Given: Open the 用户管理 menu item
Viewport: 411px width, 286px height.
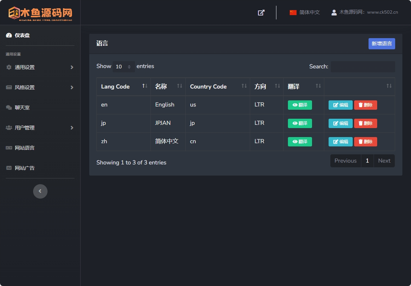Looking at the screenshot, I should 40,128.
